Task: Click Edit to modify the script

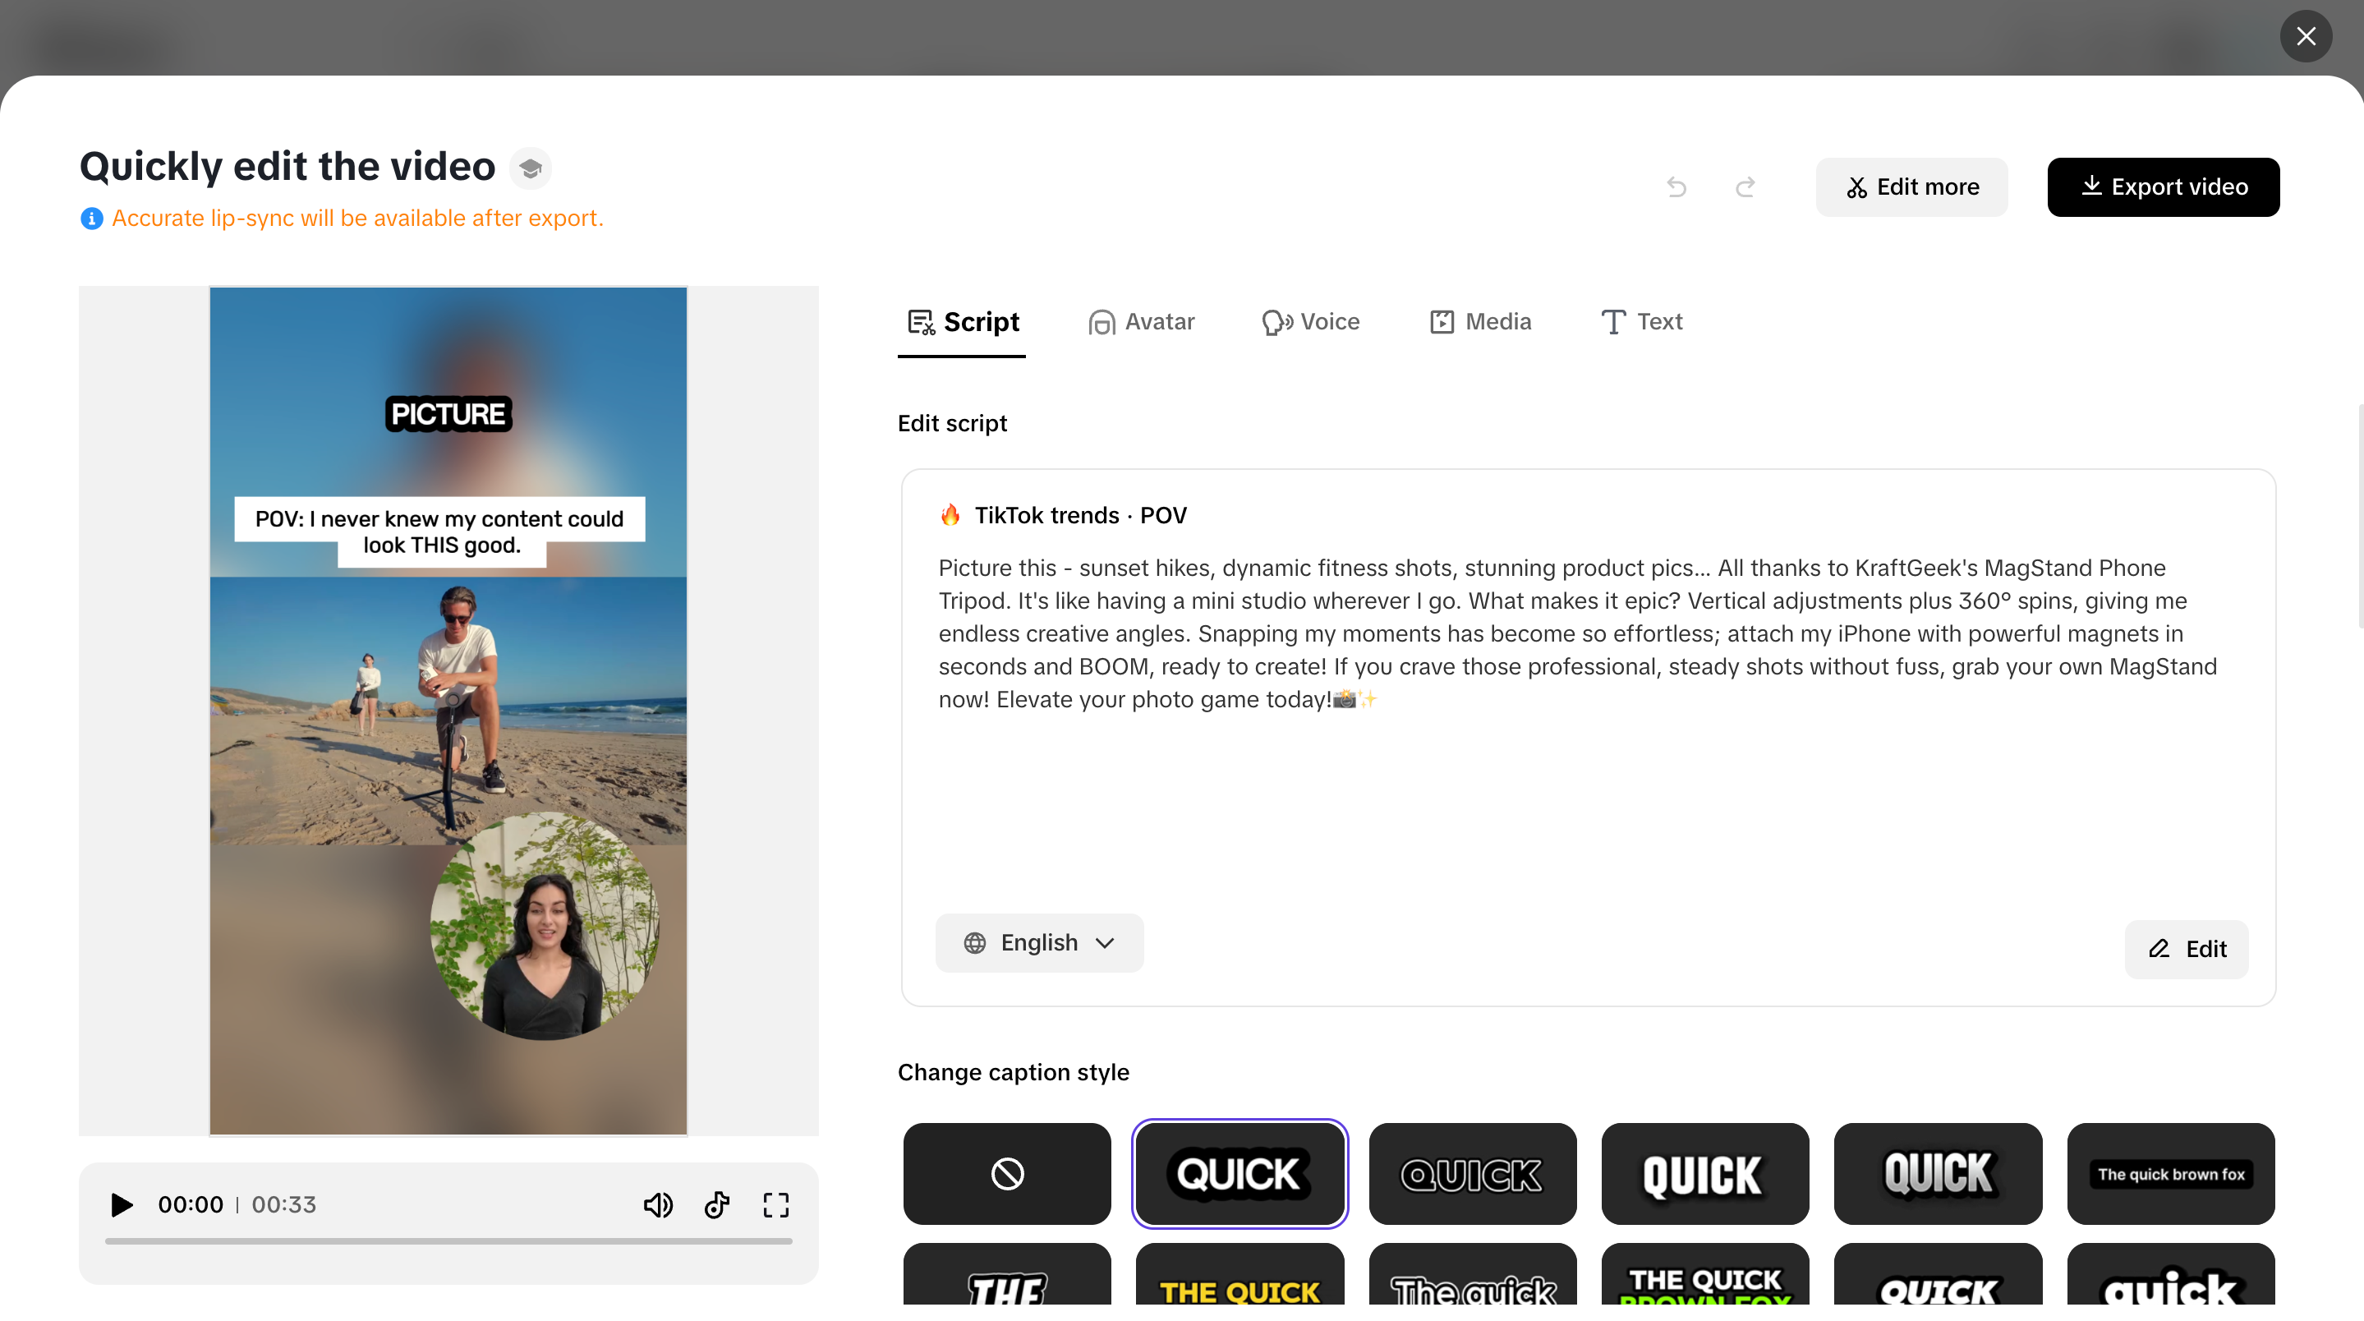Action: [x=2186, y=949]
